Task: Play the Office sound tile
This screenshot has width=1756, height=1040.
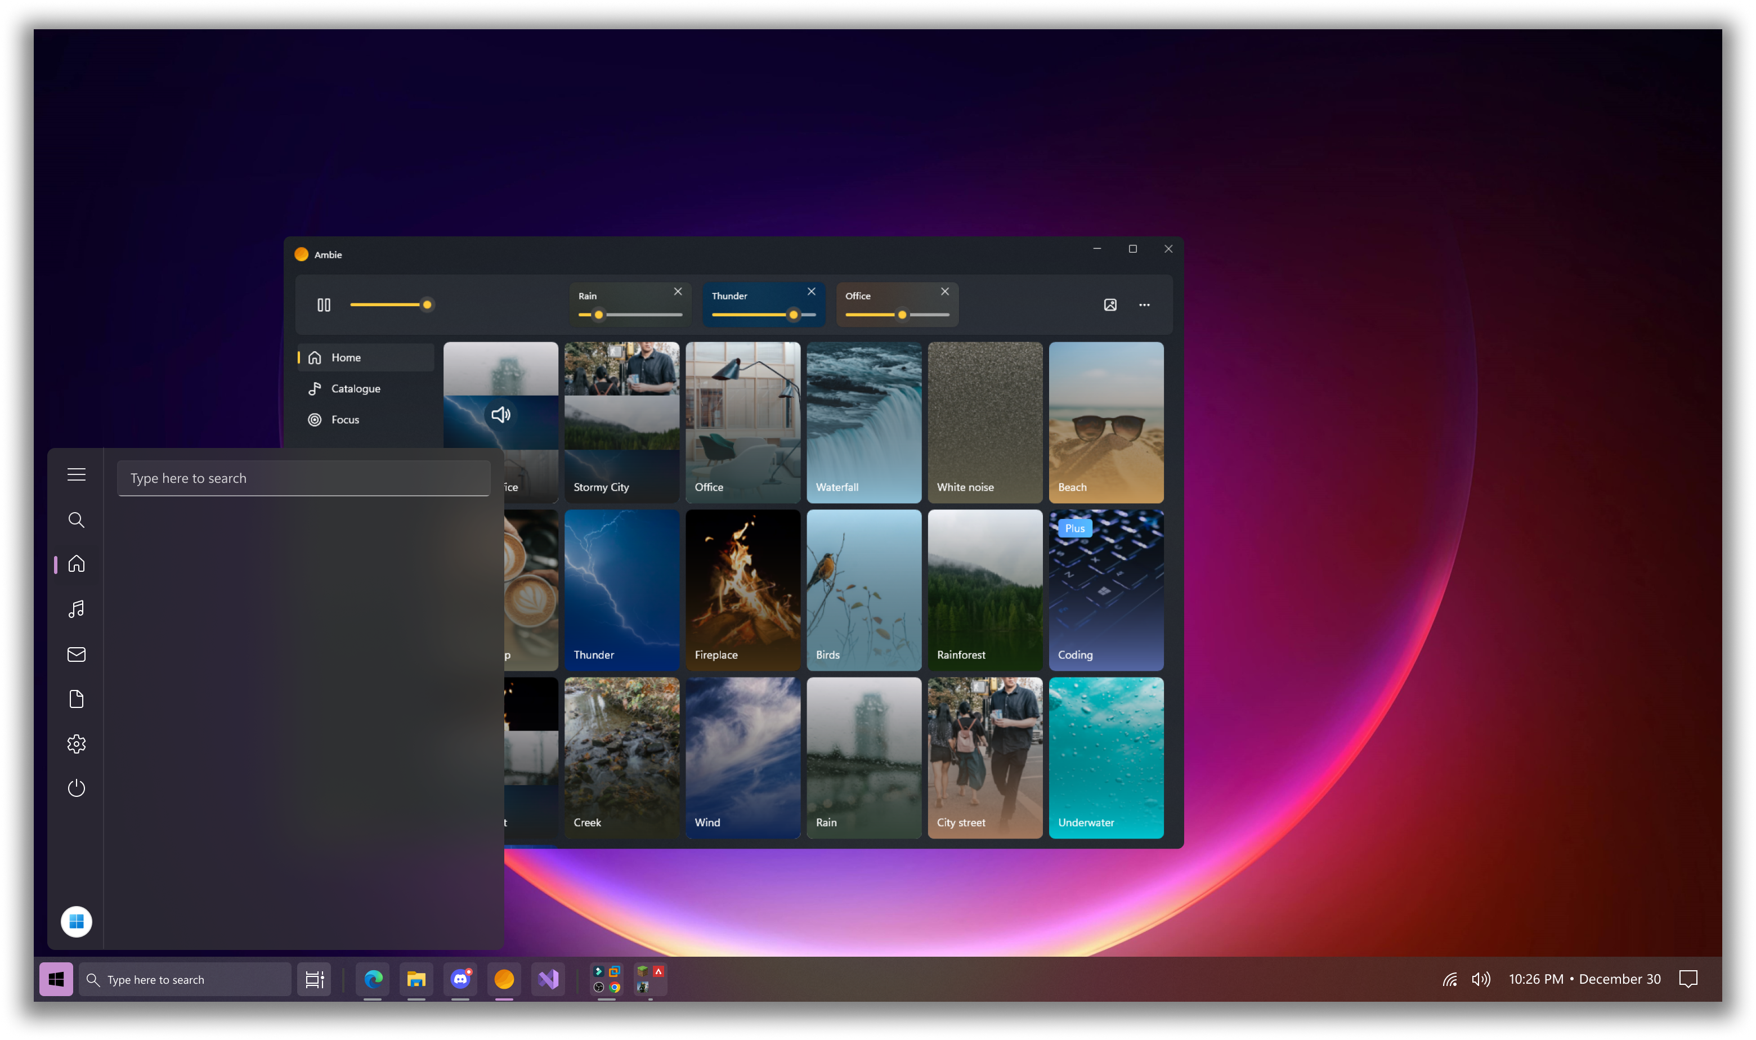Action: click(743, 423)
